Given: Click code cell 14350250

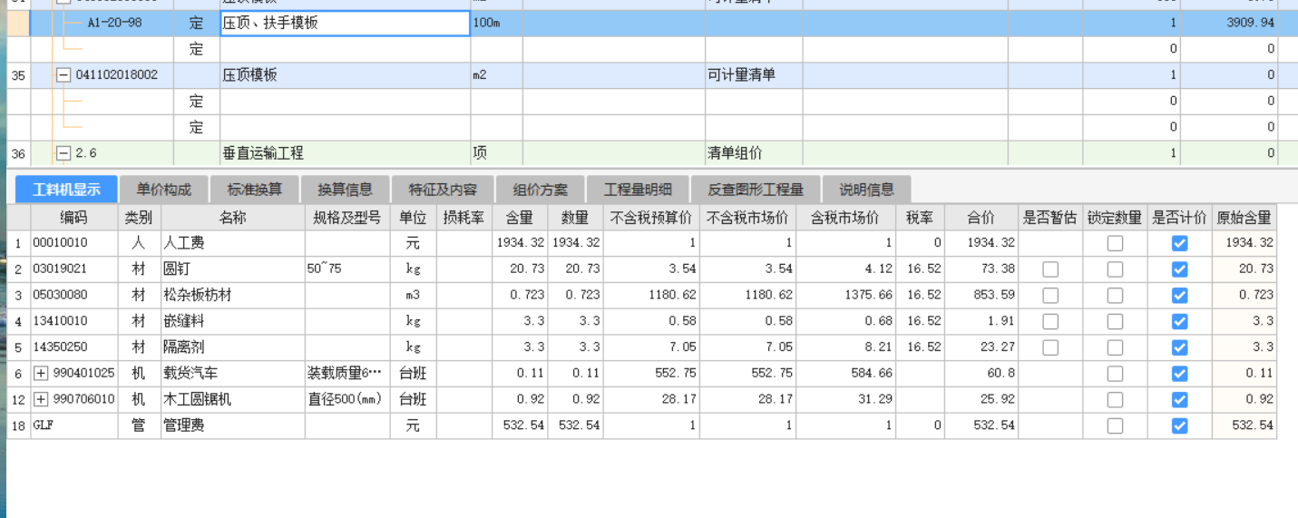Looking at the screenshot, I should [74, 347].
